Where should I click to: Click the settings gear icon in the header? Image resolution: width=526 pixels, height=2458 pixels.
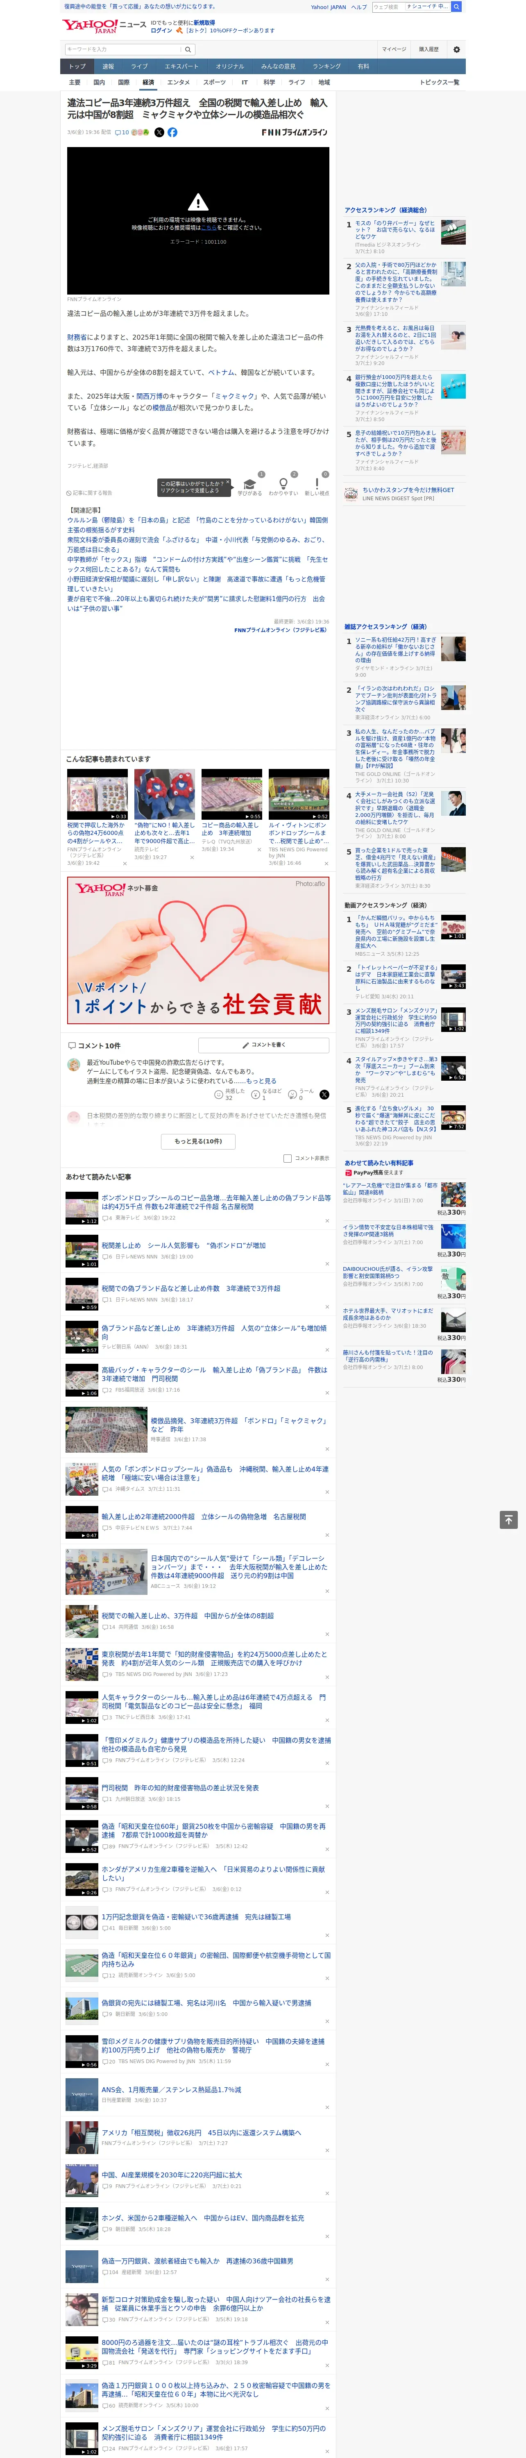click(456, 50)
